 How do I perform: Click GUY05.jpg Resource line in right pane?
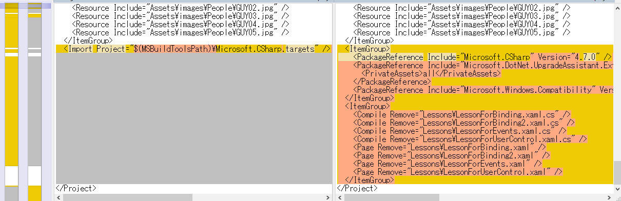coord(462,33)
